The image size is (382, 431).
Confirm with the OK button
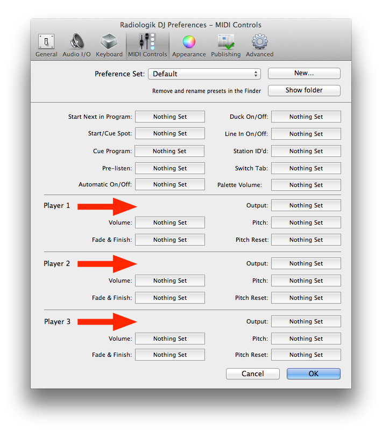314,373
